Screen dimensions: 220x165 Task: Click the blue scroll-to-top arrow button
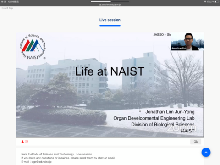[206, 152]
